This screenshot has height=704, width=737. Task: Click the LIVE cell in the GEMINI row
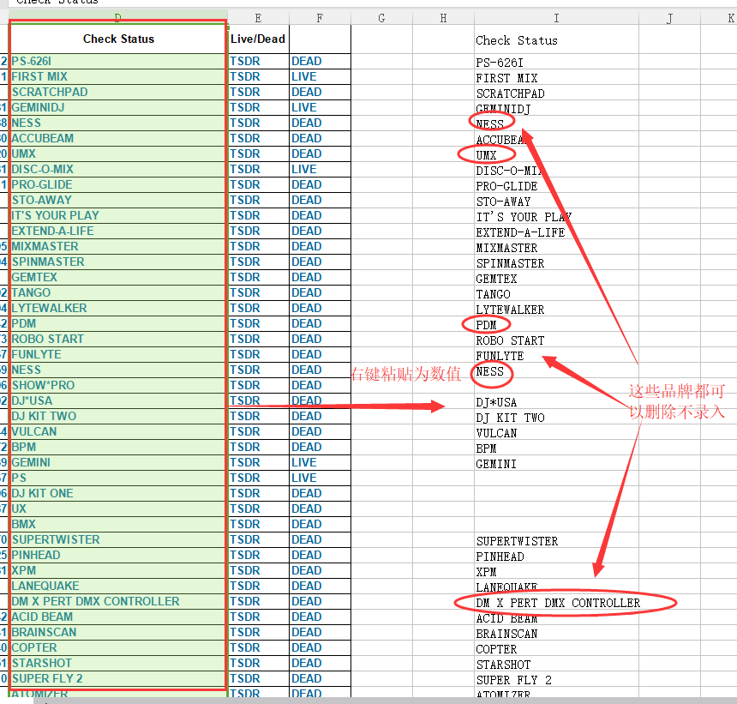(321, 463)
